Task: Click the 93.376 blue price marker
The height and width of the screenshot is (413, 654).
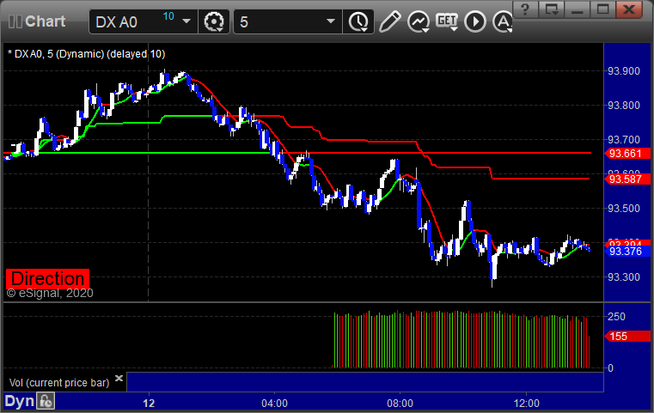Action: [x=626, y=252]
